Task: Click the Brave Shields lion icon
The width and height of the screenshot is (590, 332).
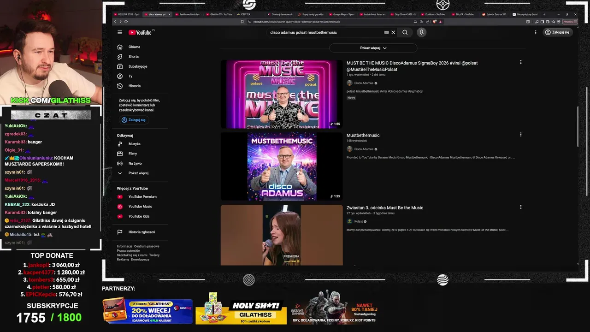Action: [435, 22]
